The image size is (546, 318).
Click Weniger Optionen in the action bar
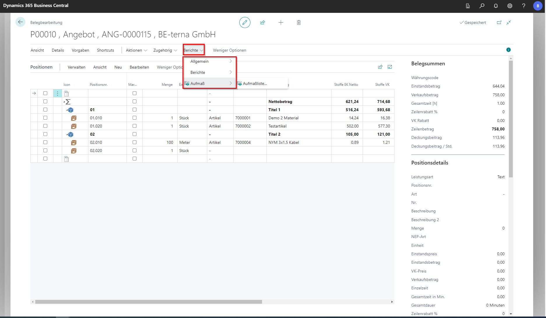coord(229,50)
